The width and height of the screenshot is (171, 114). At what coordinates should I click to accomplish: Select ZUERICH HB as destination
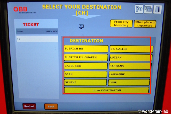(86, 49)
